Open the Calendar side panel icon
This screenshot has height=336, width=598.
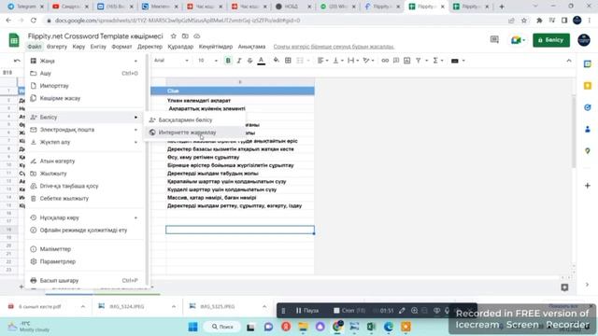point(588,64)
